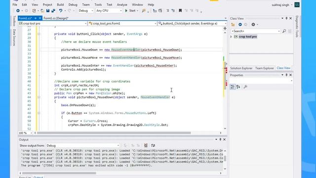
Task: Collapse the pictureBox1_MouseDown method outline
Action: click(39, 97)
